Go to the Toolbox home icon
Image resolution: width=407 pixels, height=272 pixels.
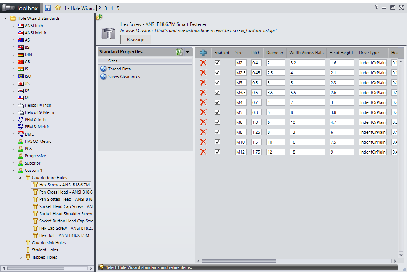pyautogui.click(x=58, y=8)
